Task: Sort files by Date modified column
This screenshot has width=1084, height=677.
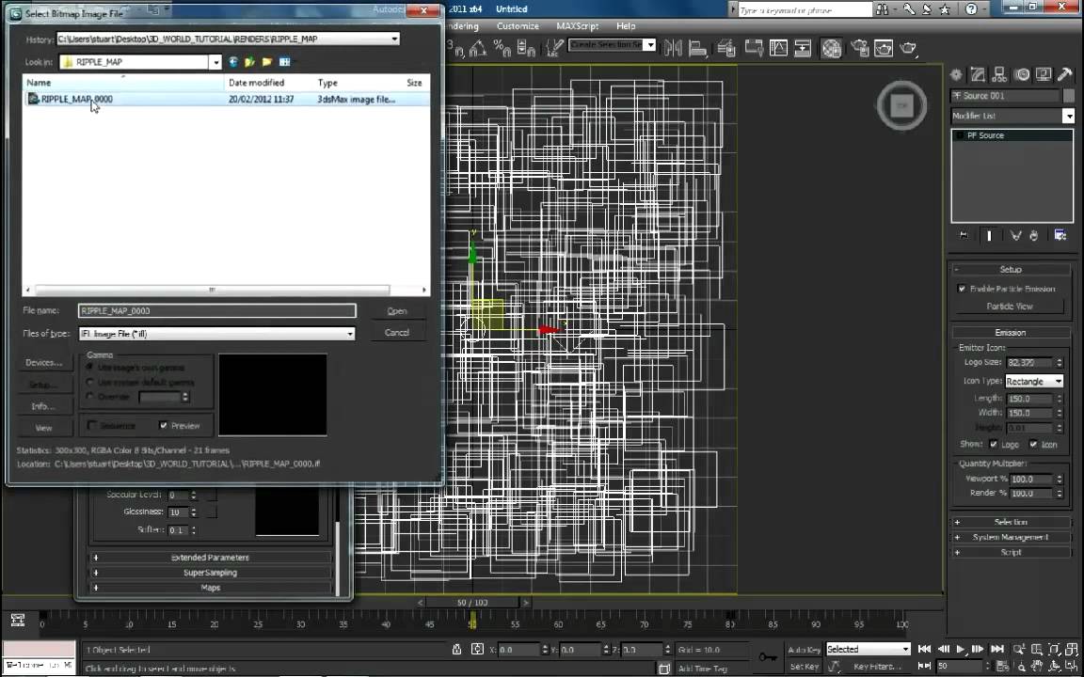Action: 270,82
